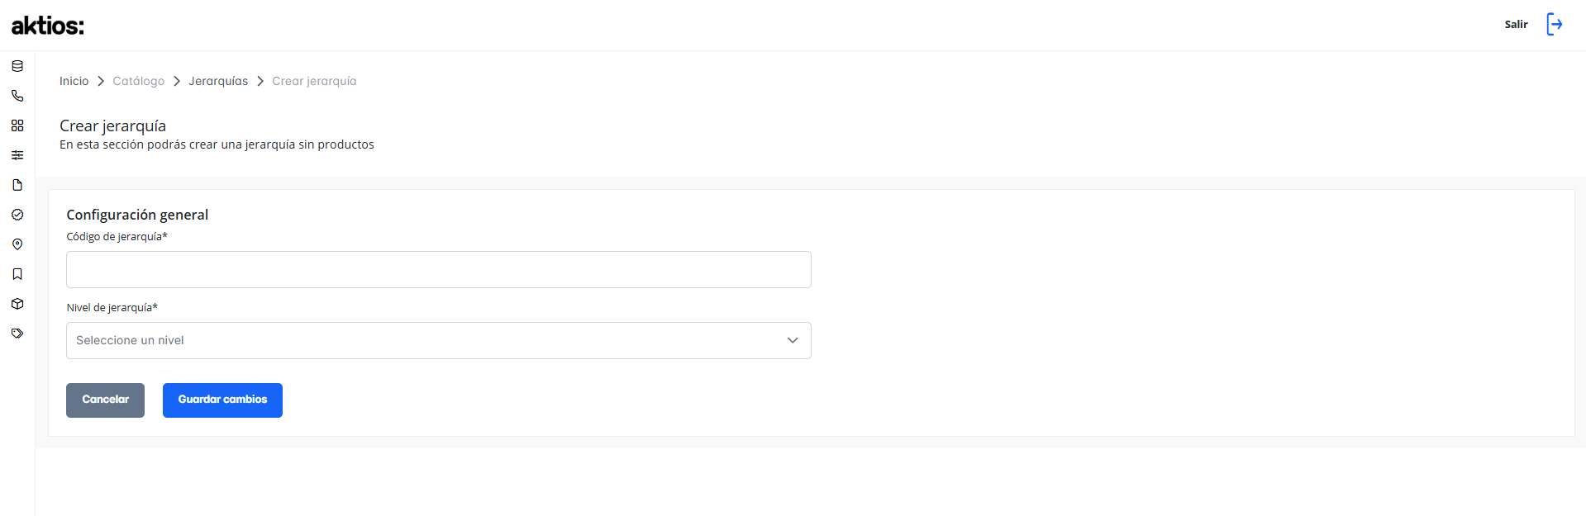1586x516 pixels.
Task: Click the circled checkmark sidebar icon
Action: tap(17, 215)
